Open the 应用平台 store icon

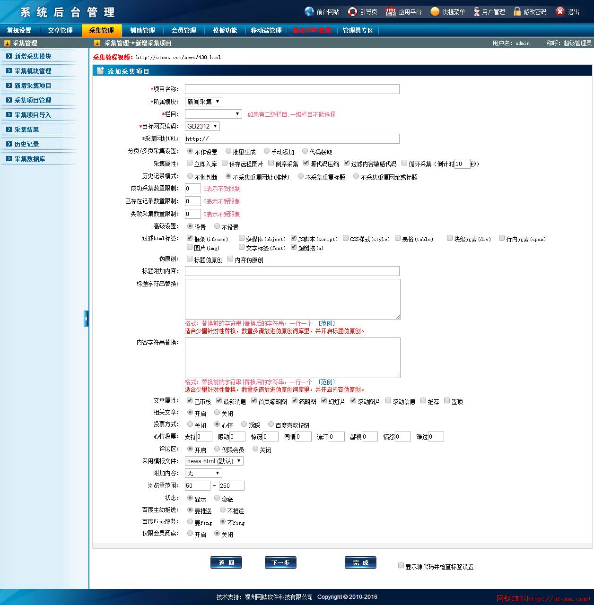click(x=391, y=11)
